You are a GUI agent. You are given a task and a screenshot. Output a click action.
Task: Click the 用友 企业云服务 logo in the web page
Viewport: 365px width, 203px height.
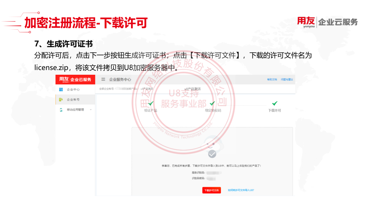tap(75, 79)
